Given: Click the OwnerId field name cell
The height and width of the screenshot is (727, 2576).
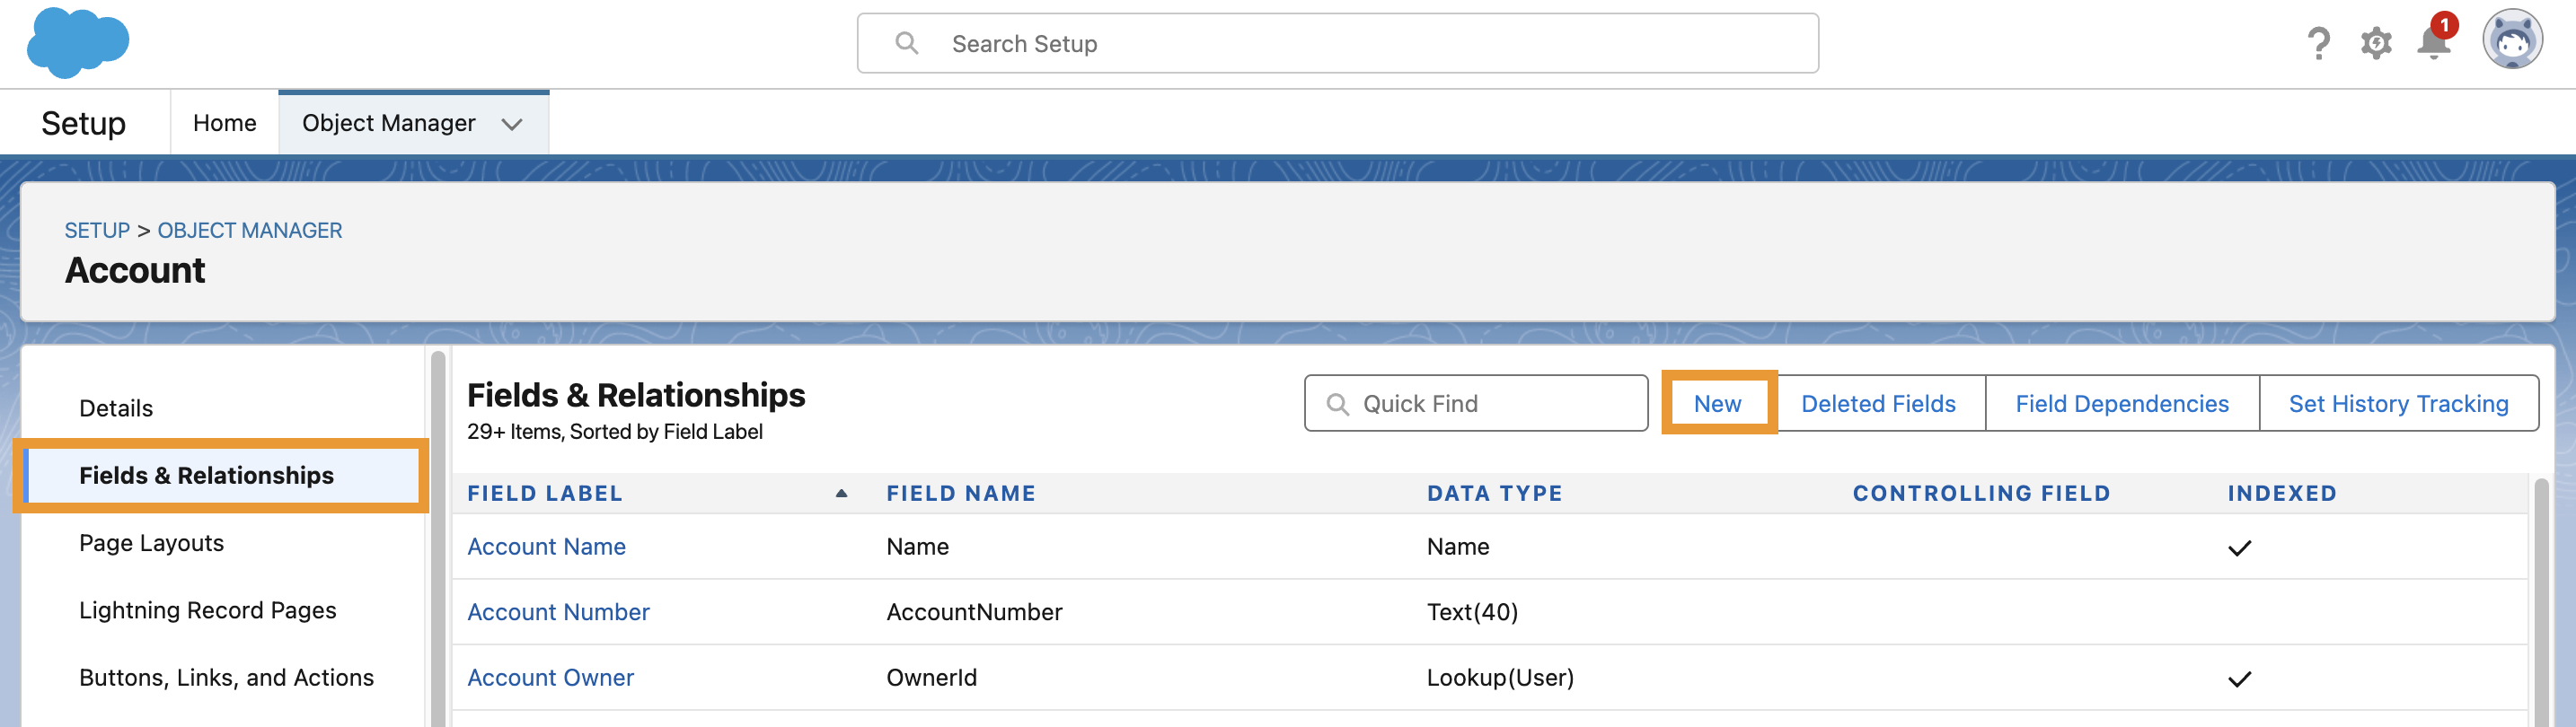Looking at the screenshot, I should point(931,677).
